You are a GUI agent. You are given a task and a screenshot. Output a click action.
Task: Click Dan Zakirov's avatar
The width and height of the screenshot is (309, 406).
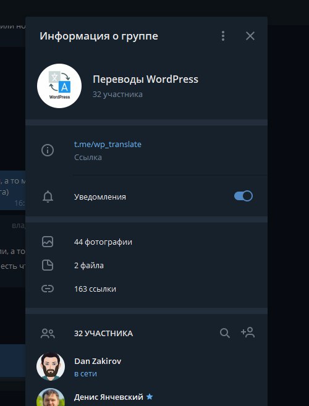coord(51,366)
